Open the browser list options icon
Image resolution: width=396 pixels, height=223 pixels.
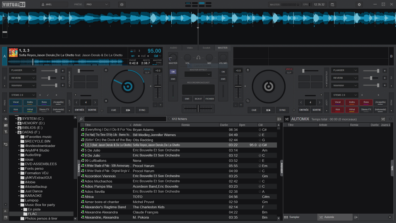click(279, 119)
